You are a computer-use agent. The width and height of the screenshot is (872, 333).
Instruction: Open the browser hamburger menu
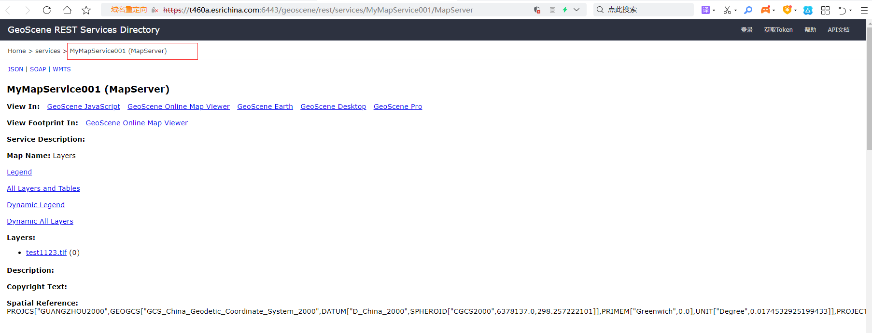coord(864,10)
